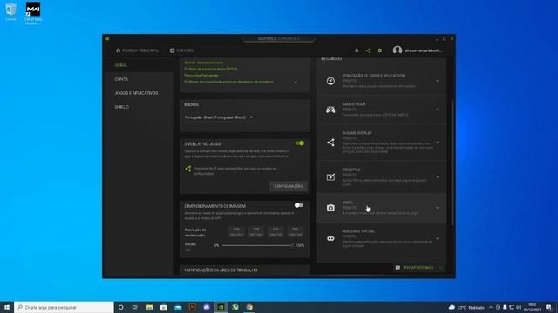Click the Gamestream controller icon
The width and height of the screenshot is (558, 313).
[330, 110]
